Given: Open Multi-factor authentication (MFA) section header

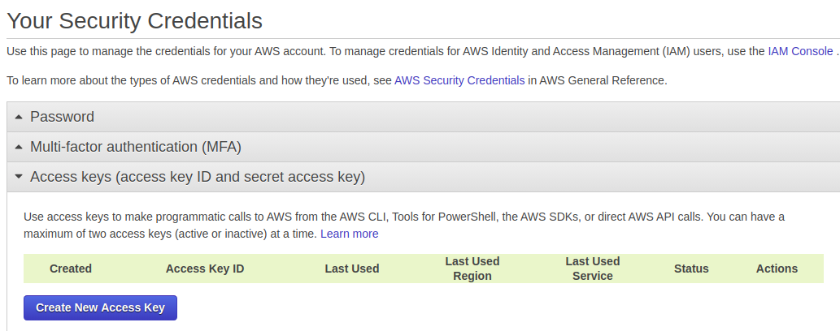Looking at the screenshot, I should pos(135,147).
